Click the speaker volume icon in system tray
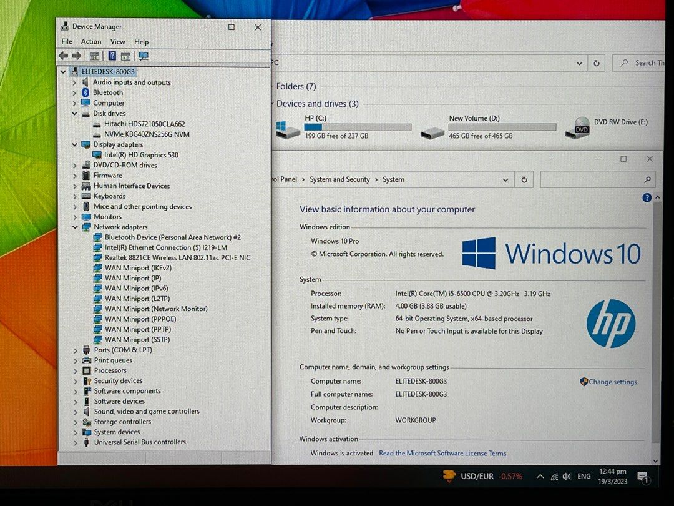Image resolution: width=674 pixels, height=506 pixels. click(x=567, y=476)
